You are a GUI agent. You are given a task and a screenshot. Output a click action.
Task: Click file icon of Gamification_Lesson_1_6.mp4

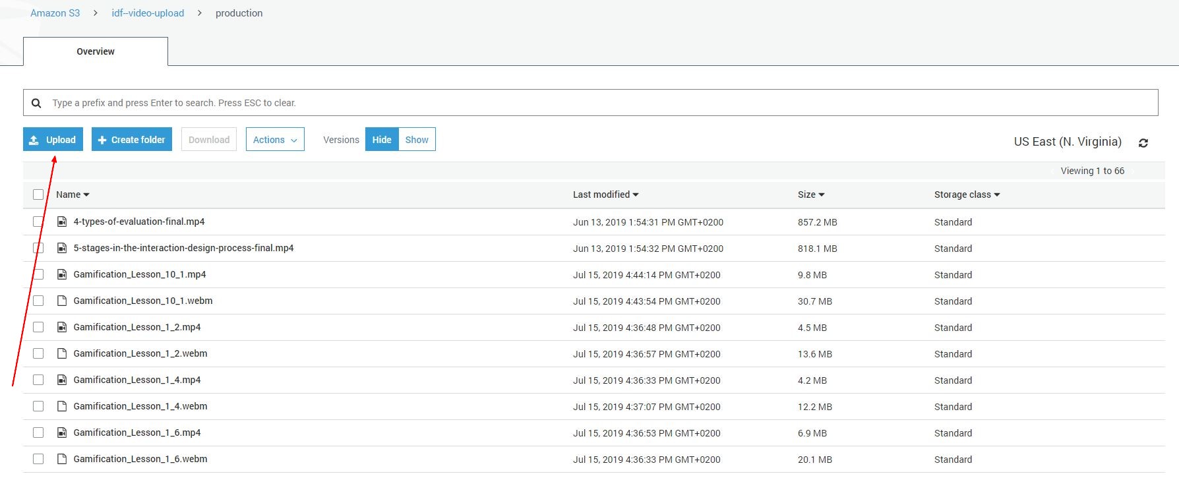click(62, 433)
